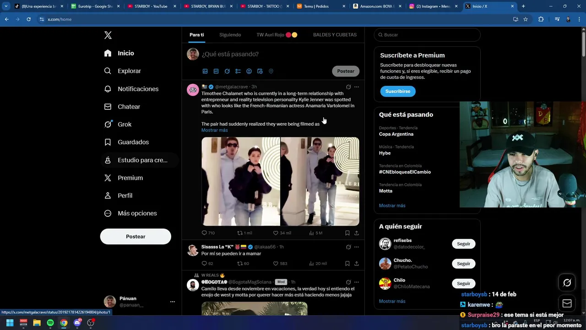Open Spotify from the taskbar
Viewport: 586px width, 330px height.
pos(50,323)
